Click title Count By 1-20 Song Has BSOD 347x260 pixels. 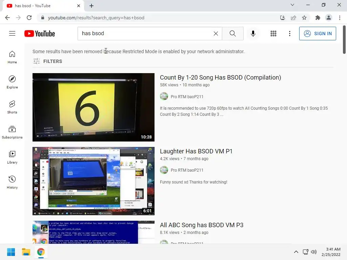tap(220, 78)
